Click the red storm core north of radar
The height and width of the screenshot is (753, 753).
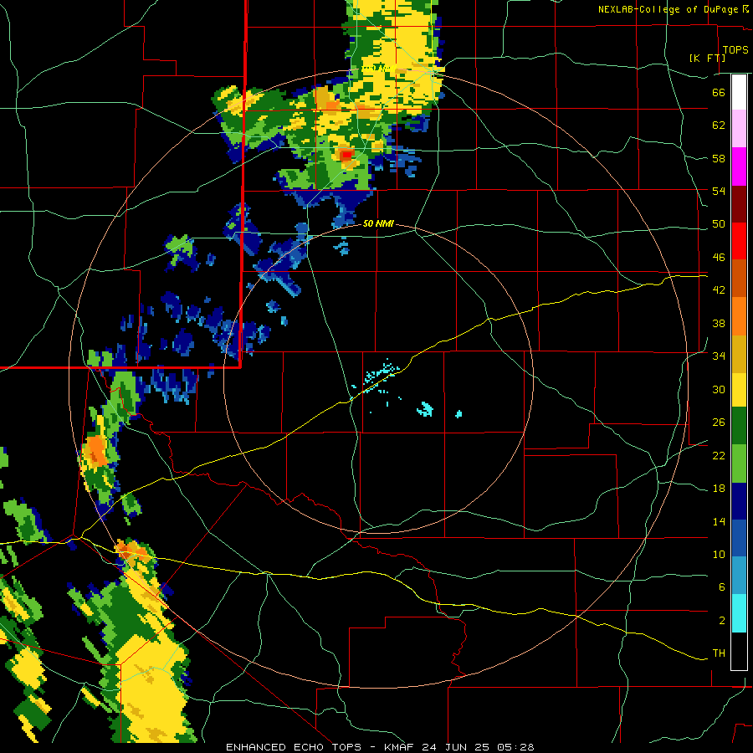346,155
